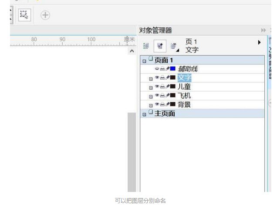
Task: Click the 厘米 ruler unit label
Action: [129, 39]
